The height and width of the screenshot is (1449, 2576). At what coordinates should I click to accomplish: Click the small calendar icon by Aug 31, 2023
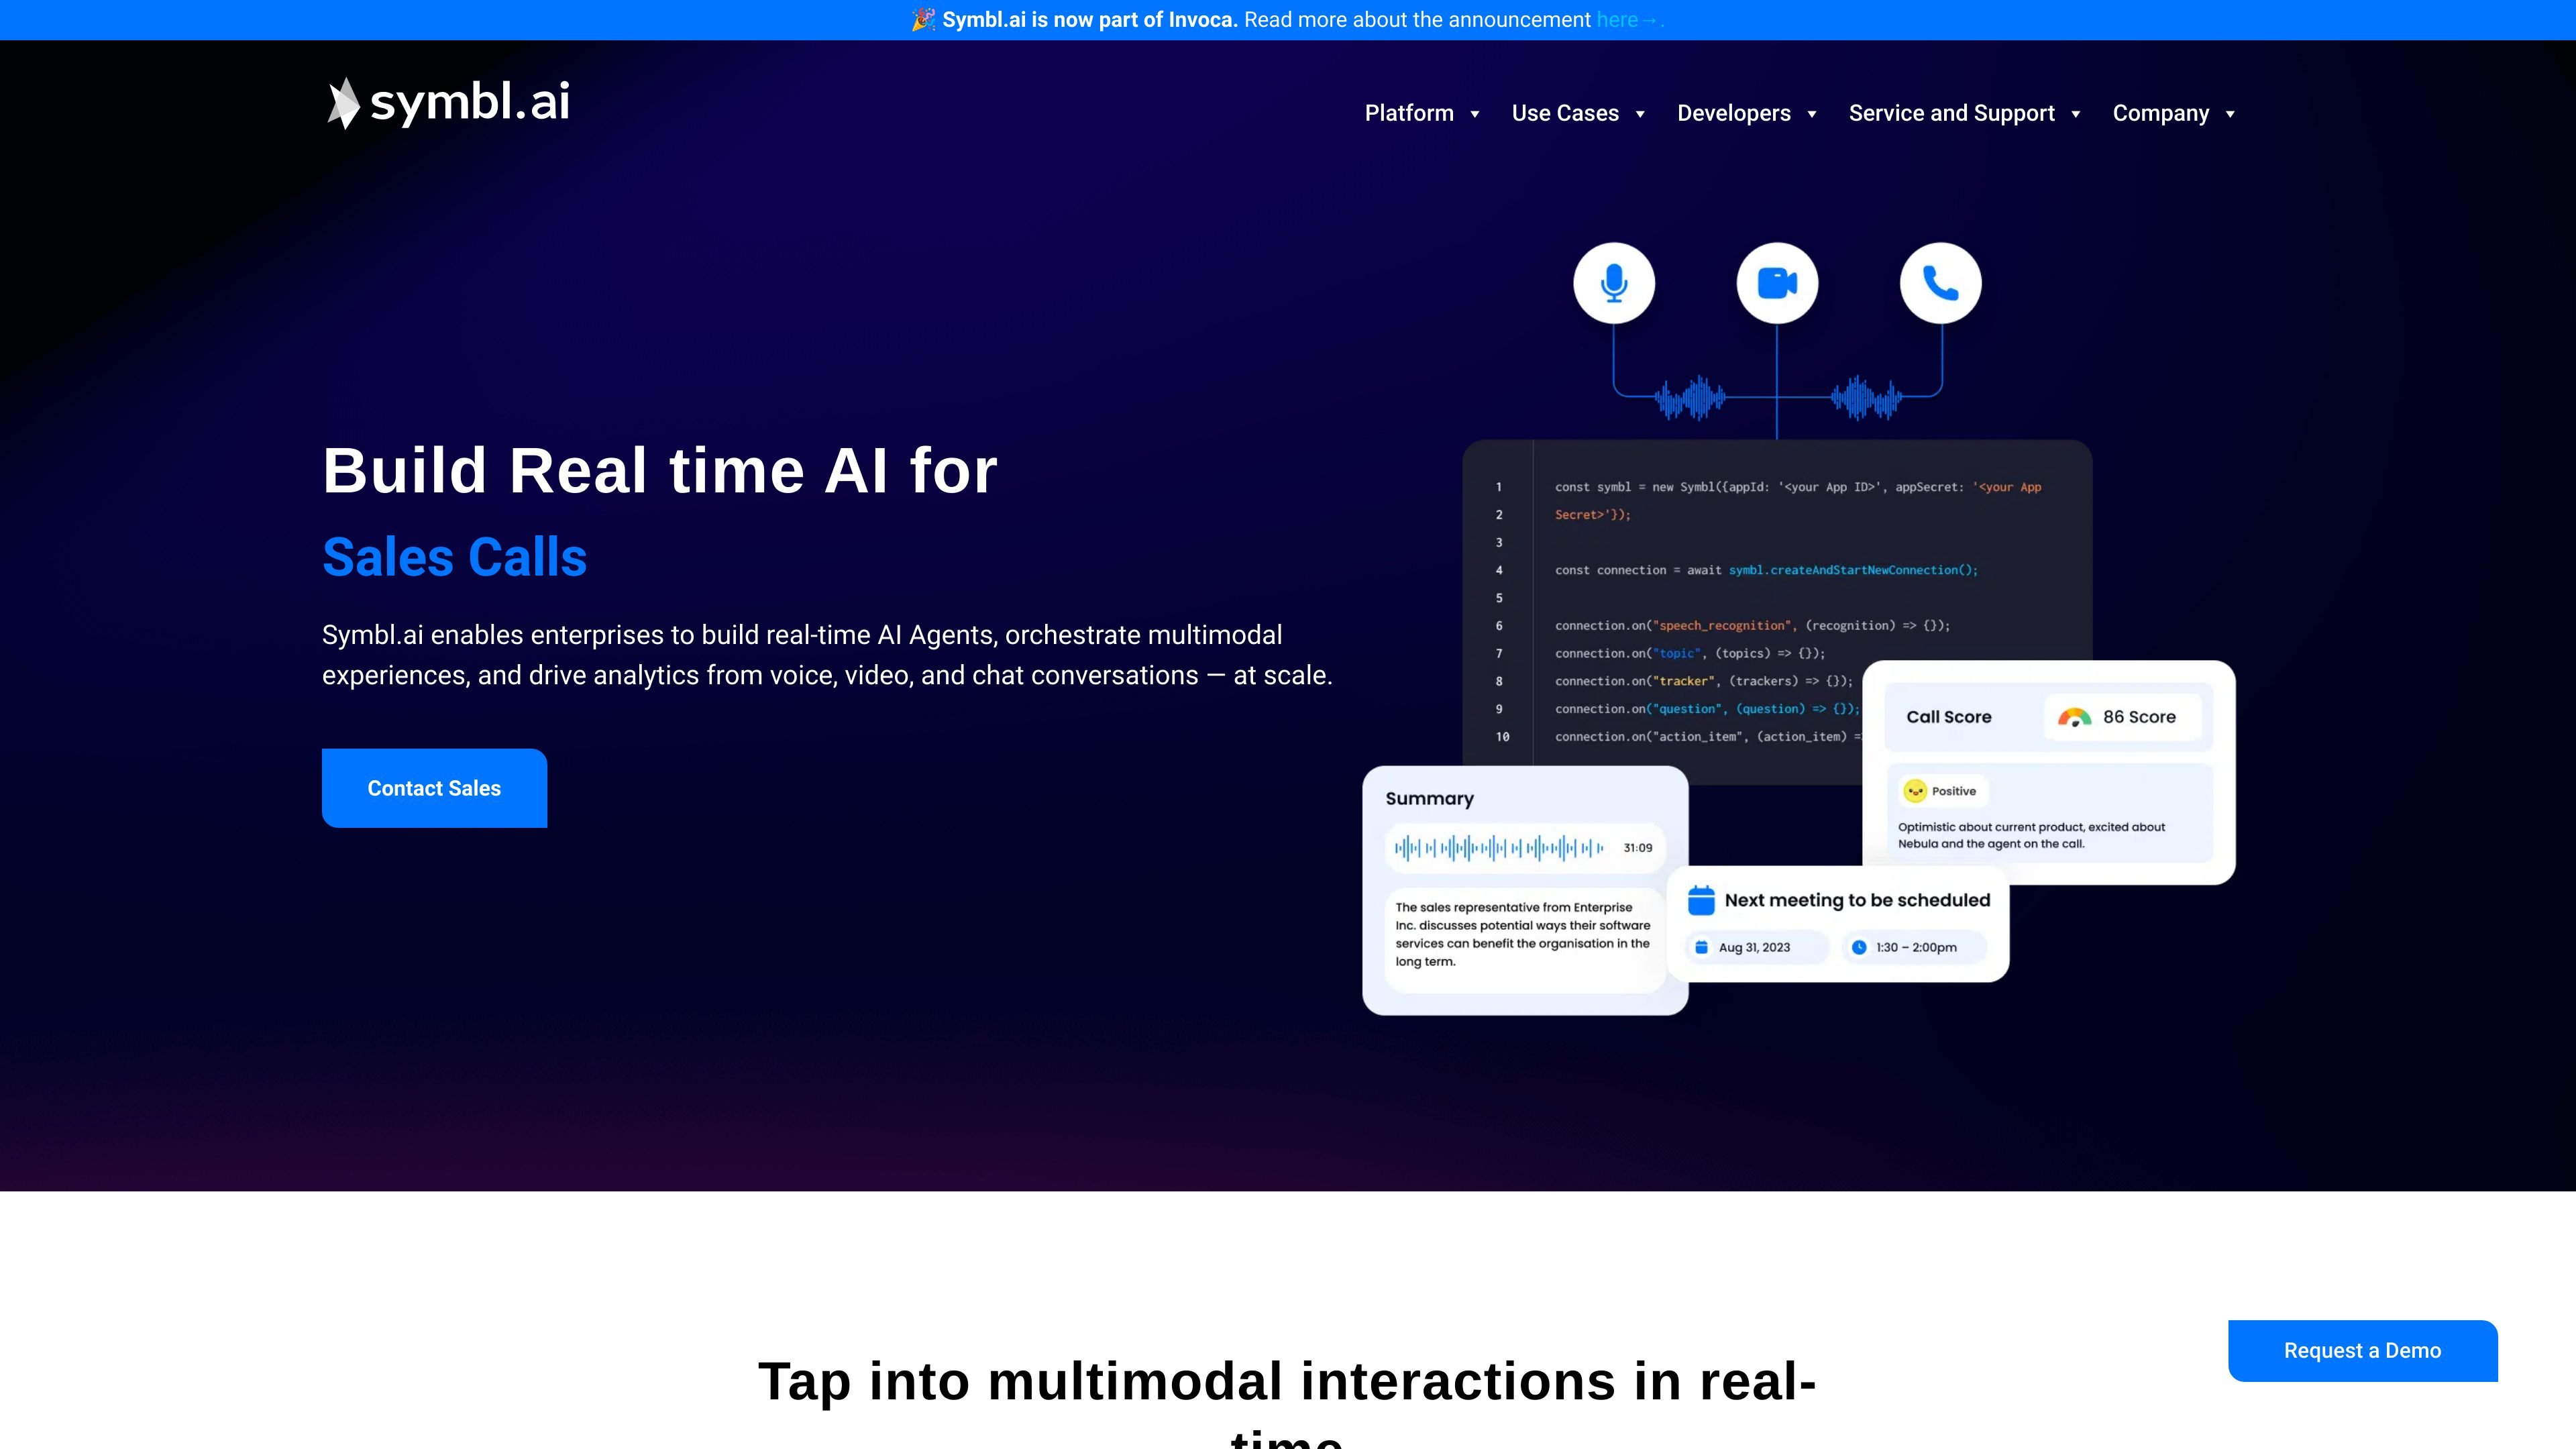click(x=1702, y=947)
